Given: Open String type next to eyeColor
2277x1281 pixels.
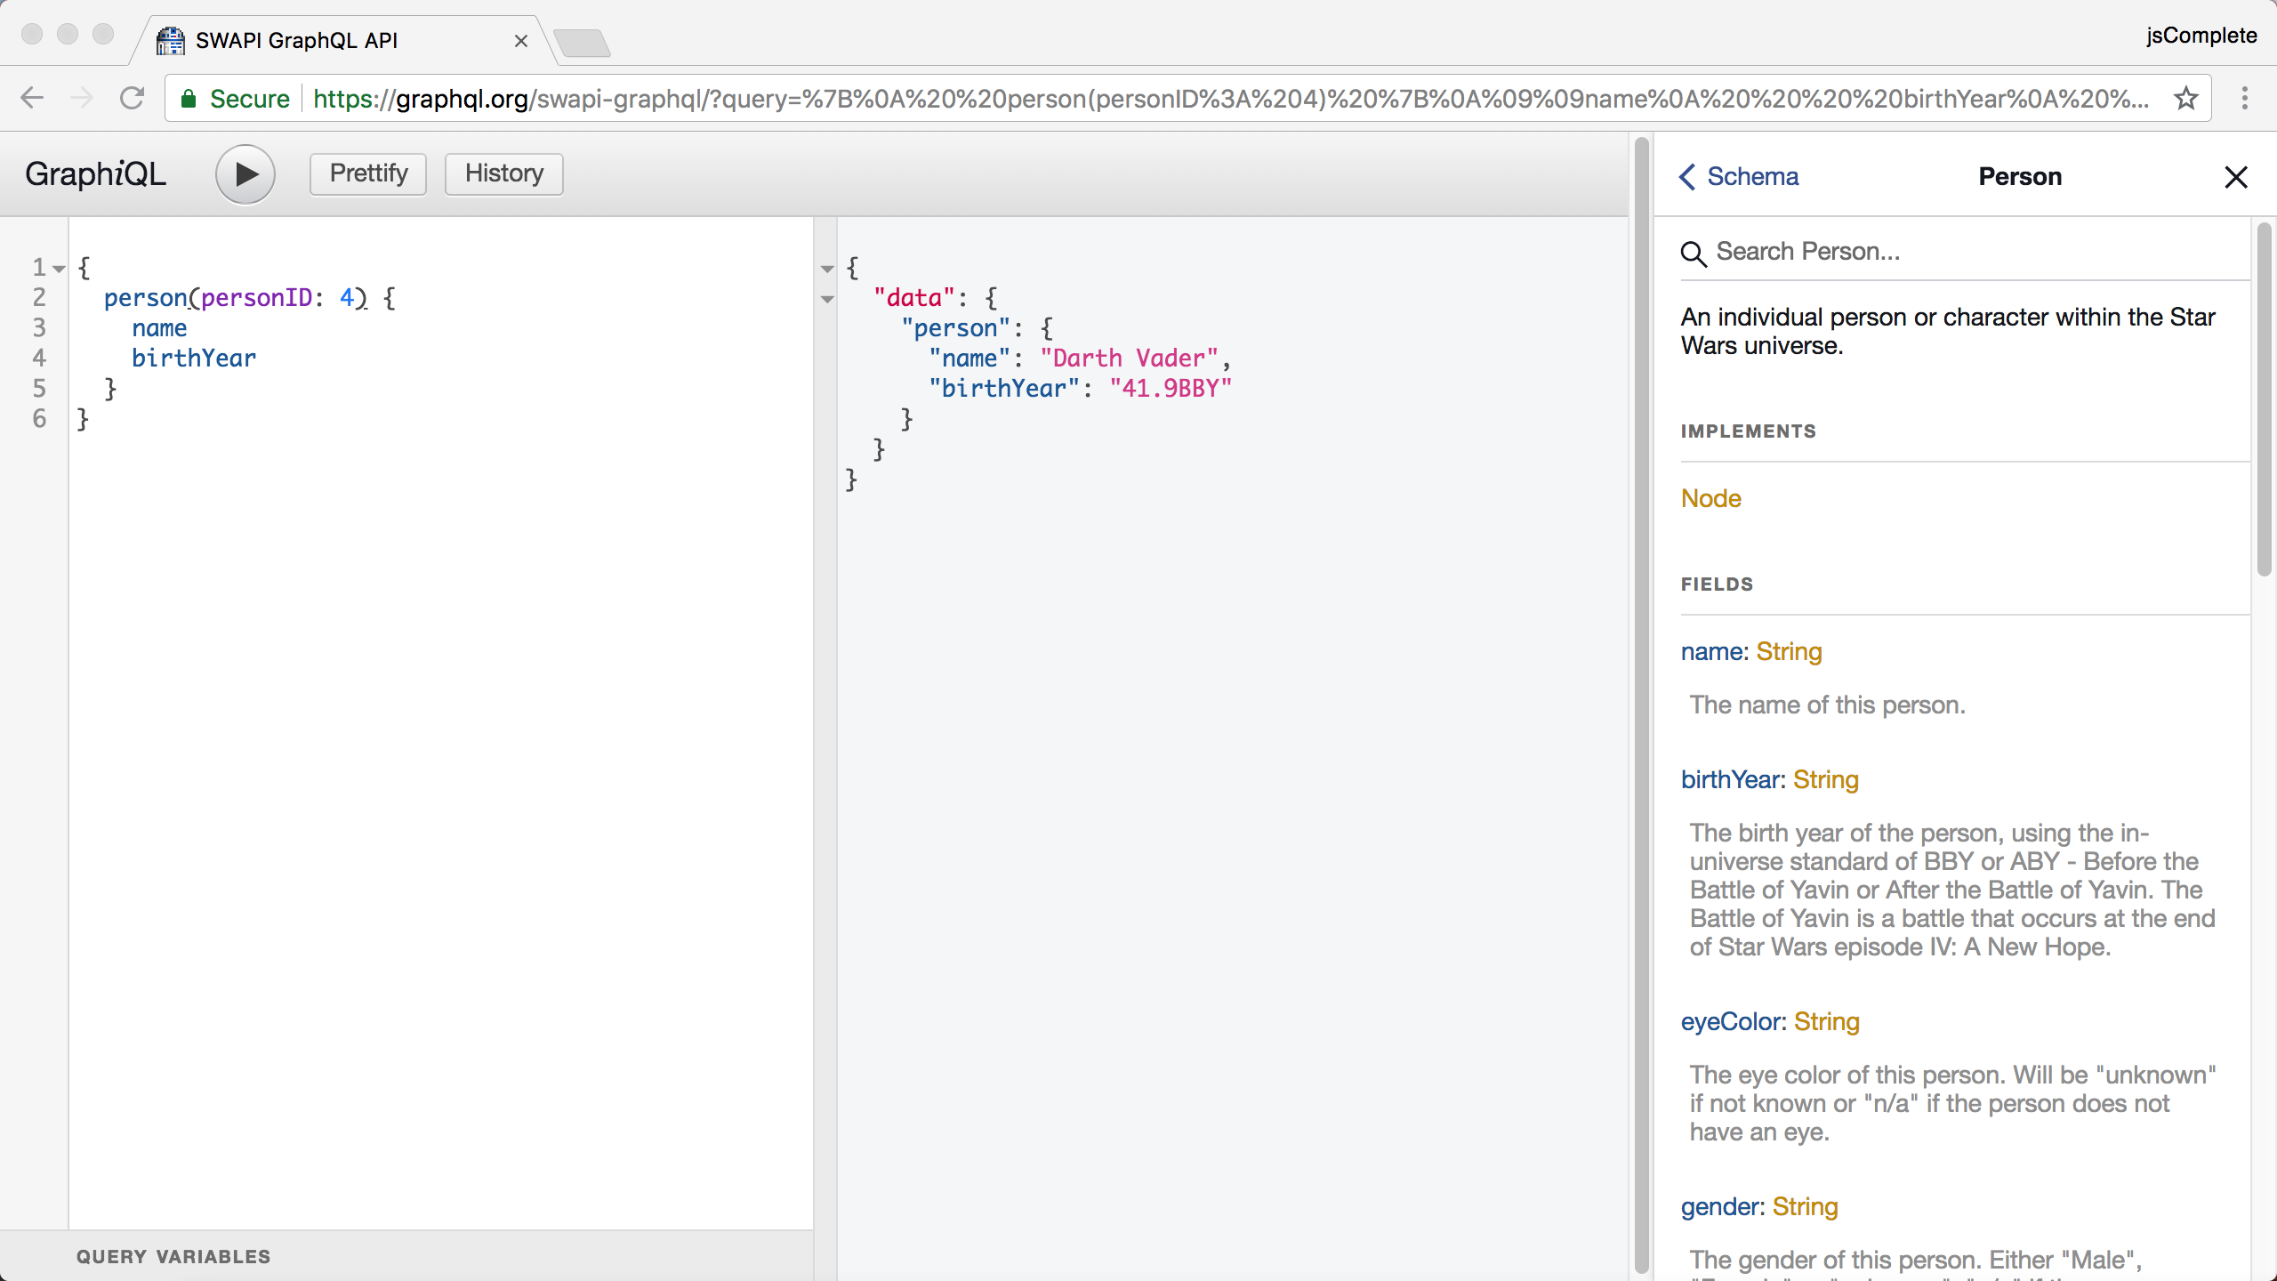Looking at the screenshot, I should tap(1827, 1022).
